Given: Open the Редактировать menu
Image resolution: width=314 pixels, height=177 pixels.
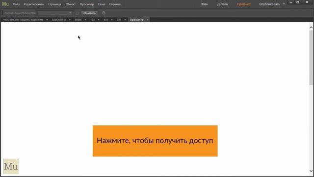Looking at the screenshot, I should tap(34, 4).
